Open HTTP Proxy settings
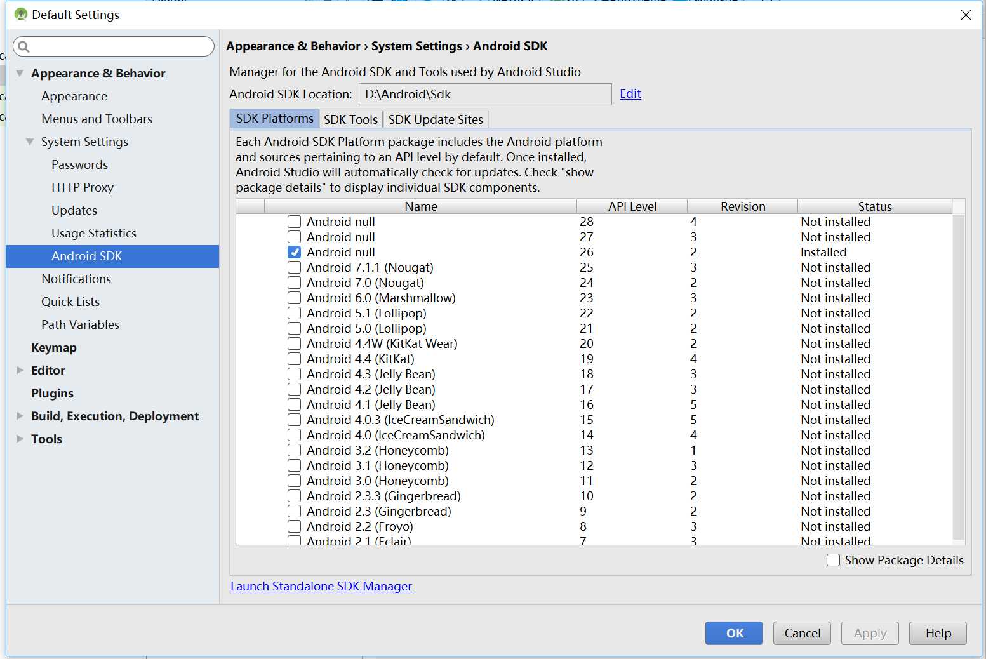Viewport: 986px width, 659px height. 83,187
